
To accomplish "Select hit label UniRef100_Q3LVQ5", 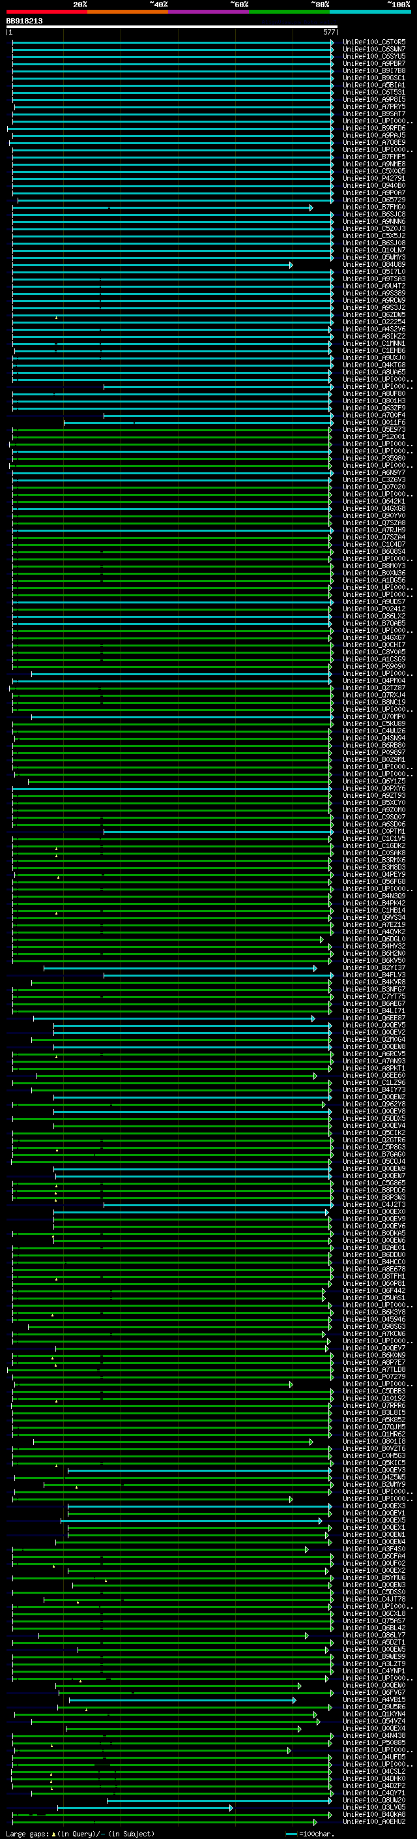I will (x=374, y=1807).
